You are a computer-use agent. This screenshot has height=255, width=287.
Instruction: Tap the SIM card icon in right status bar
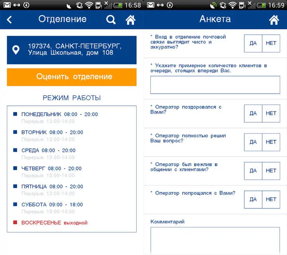point(242,5)
